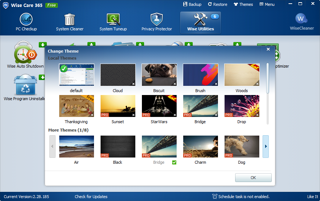Launch the Wise Auto Shutdown utility
Image resolution: width=320 pixels, height=201 pixels.
click(x=25, y=54)
